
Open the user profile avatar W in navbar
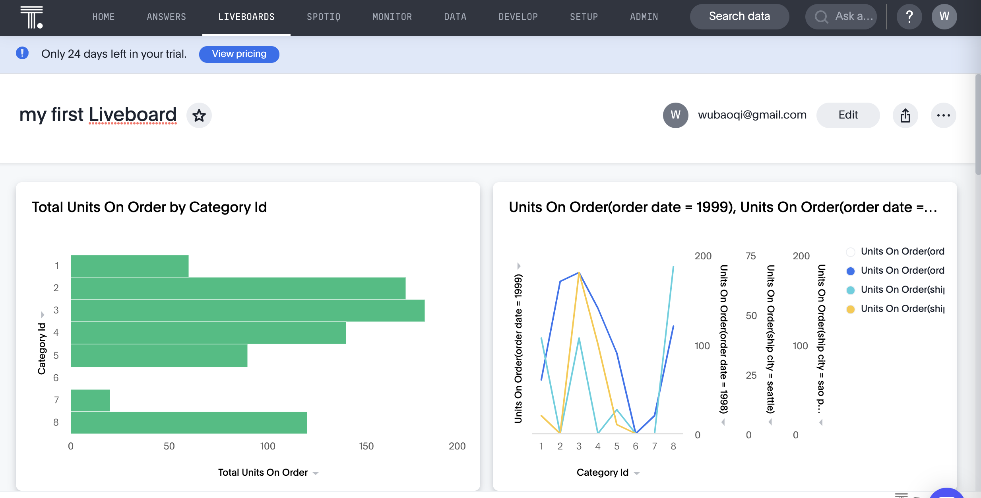[944, 17]
